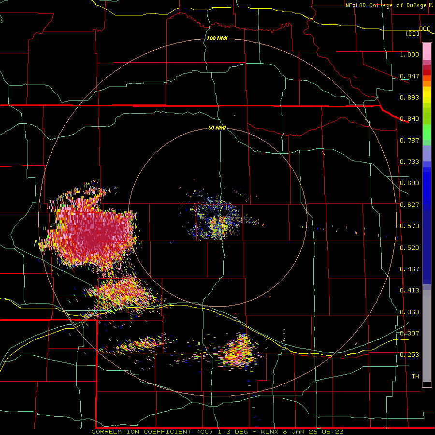The image size is (435, 435).
Task: Pick the bright green swatch in color bar
Action: click(427, 132)
